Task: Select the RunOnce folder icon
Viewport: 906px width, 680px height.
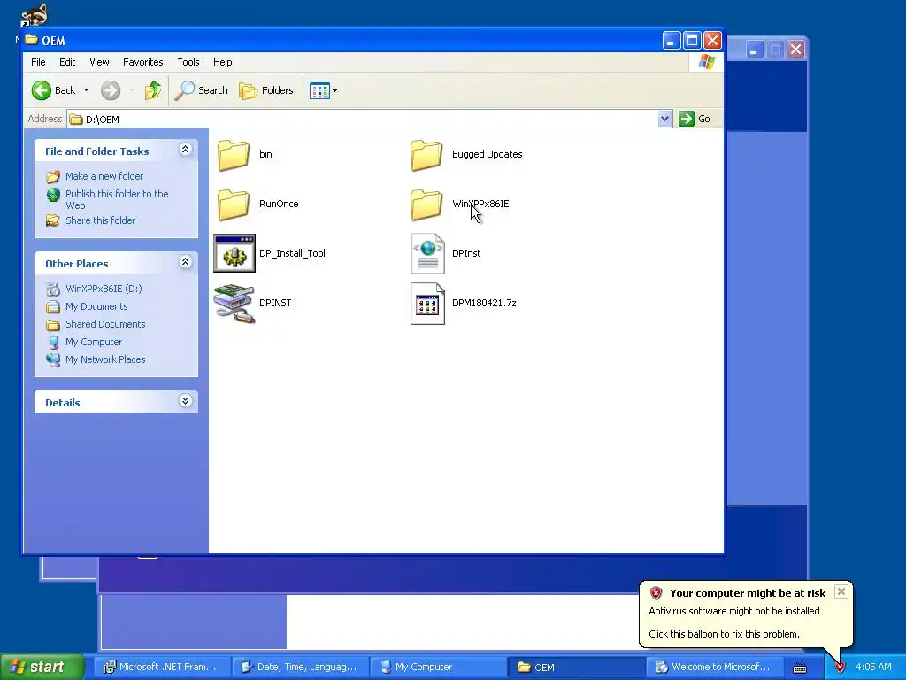Action: 234,205
